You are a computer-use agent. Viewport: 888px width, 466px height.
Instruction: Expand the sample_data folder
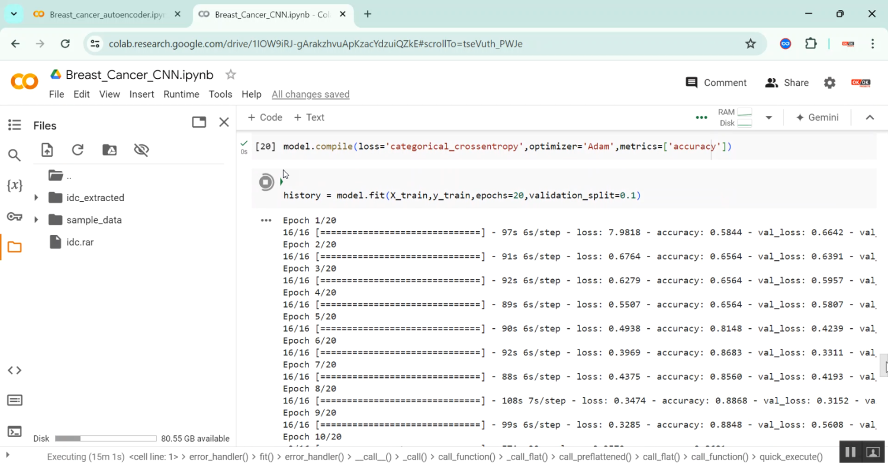pos(36,220)
